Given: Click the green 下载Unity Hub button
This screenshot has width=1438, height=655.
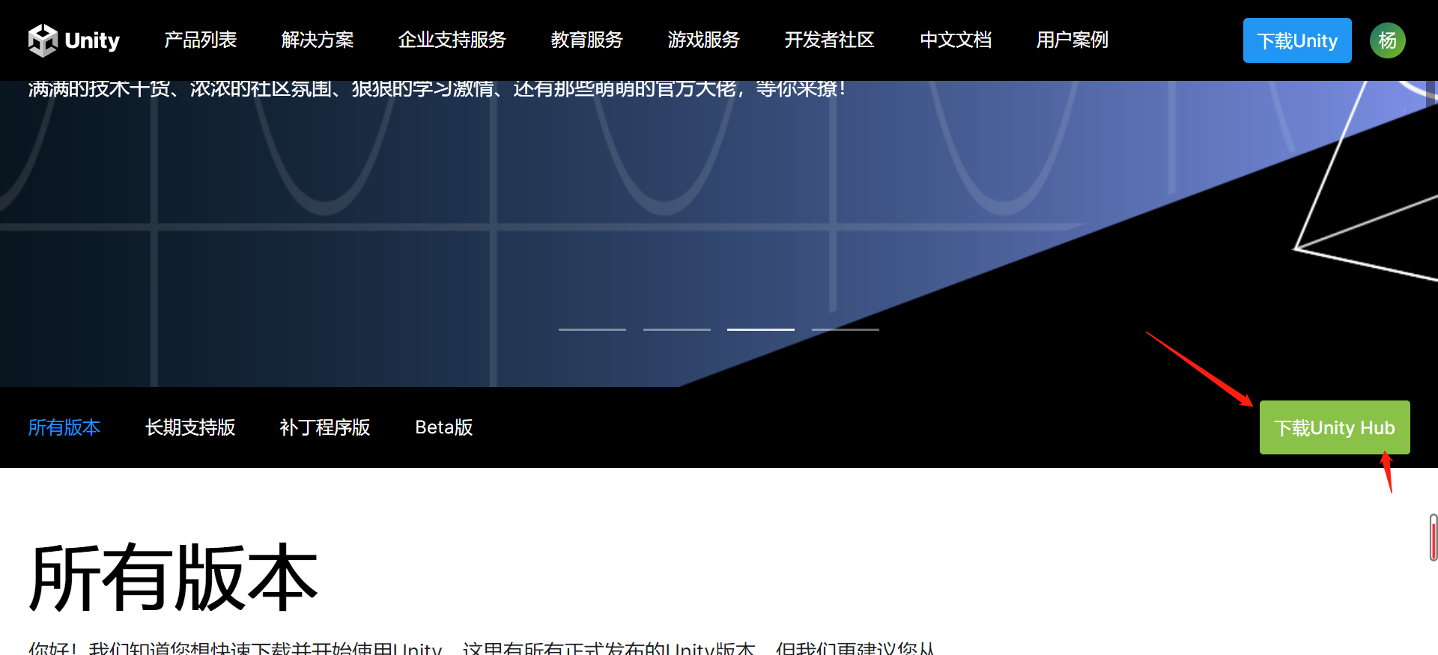Looking at the screenshot, I should (1335, 427).
